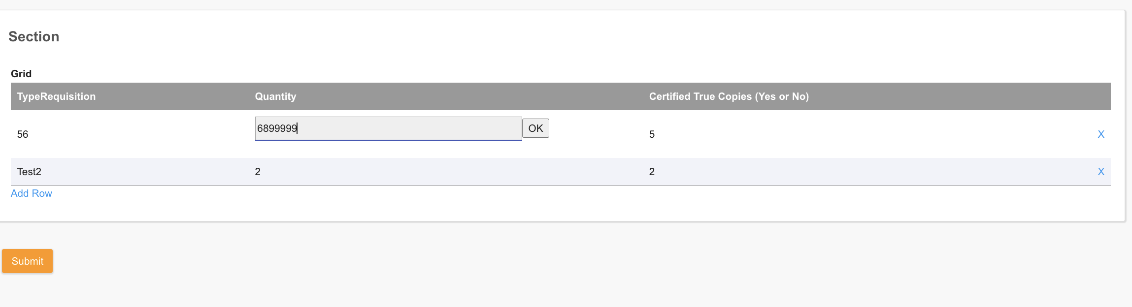Delete the row with TypeRequisition 56
Viewport: 1132px width, 307px height.
click(1100, 134)
